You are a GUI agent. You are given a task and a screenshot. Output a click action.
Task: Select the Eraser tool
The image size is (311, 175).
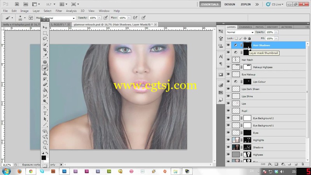45,84
